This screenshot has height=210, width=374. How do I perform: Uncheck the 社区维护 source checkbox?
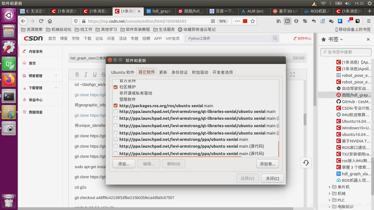tap(116, 87)
